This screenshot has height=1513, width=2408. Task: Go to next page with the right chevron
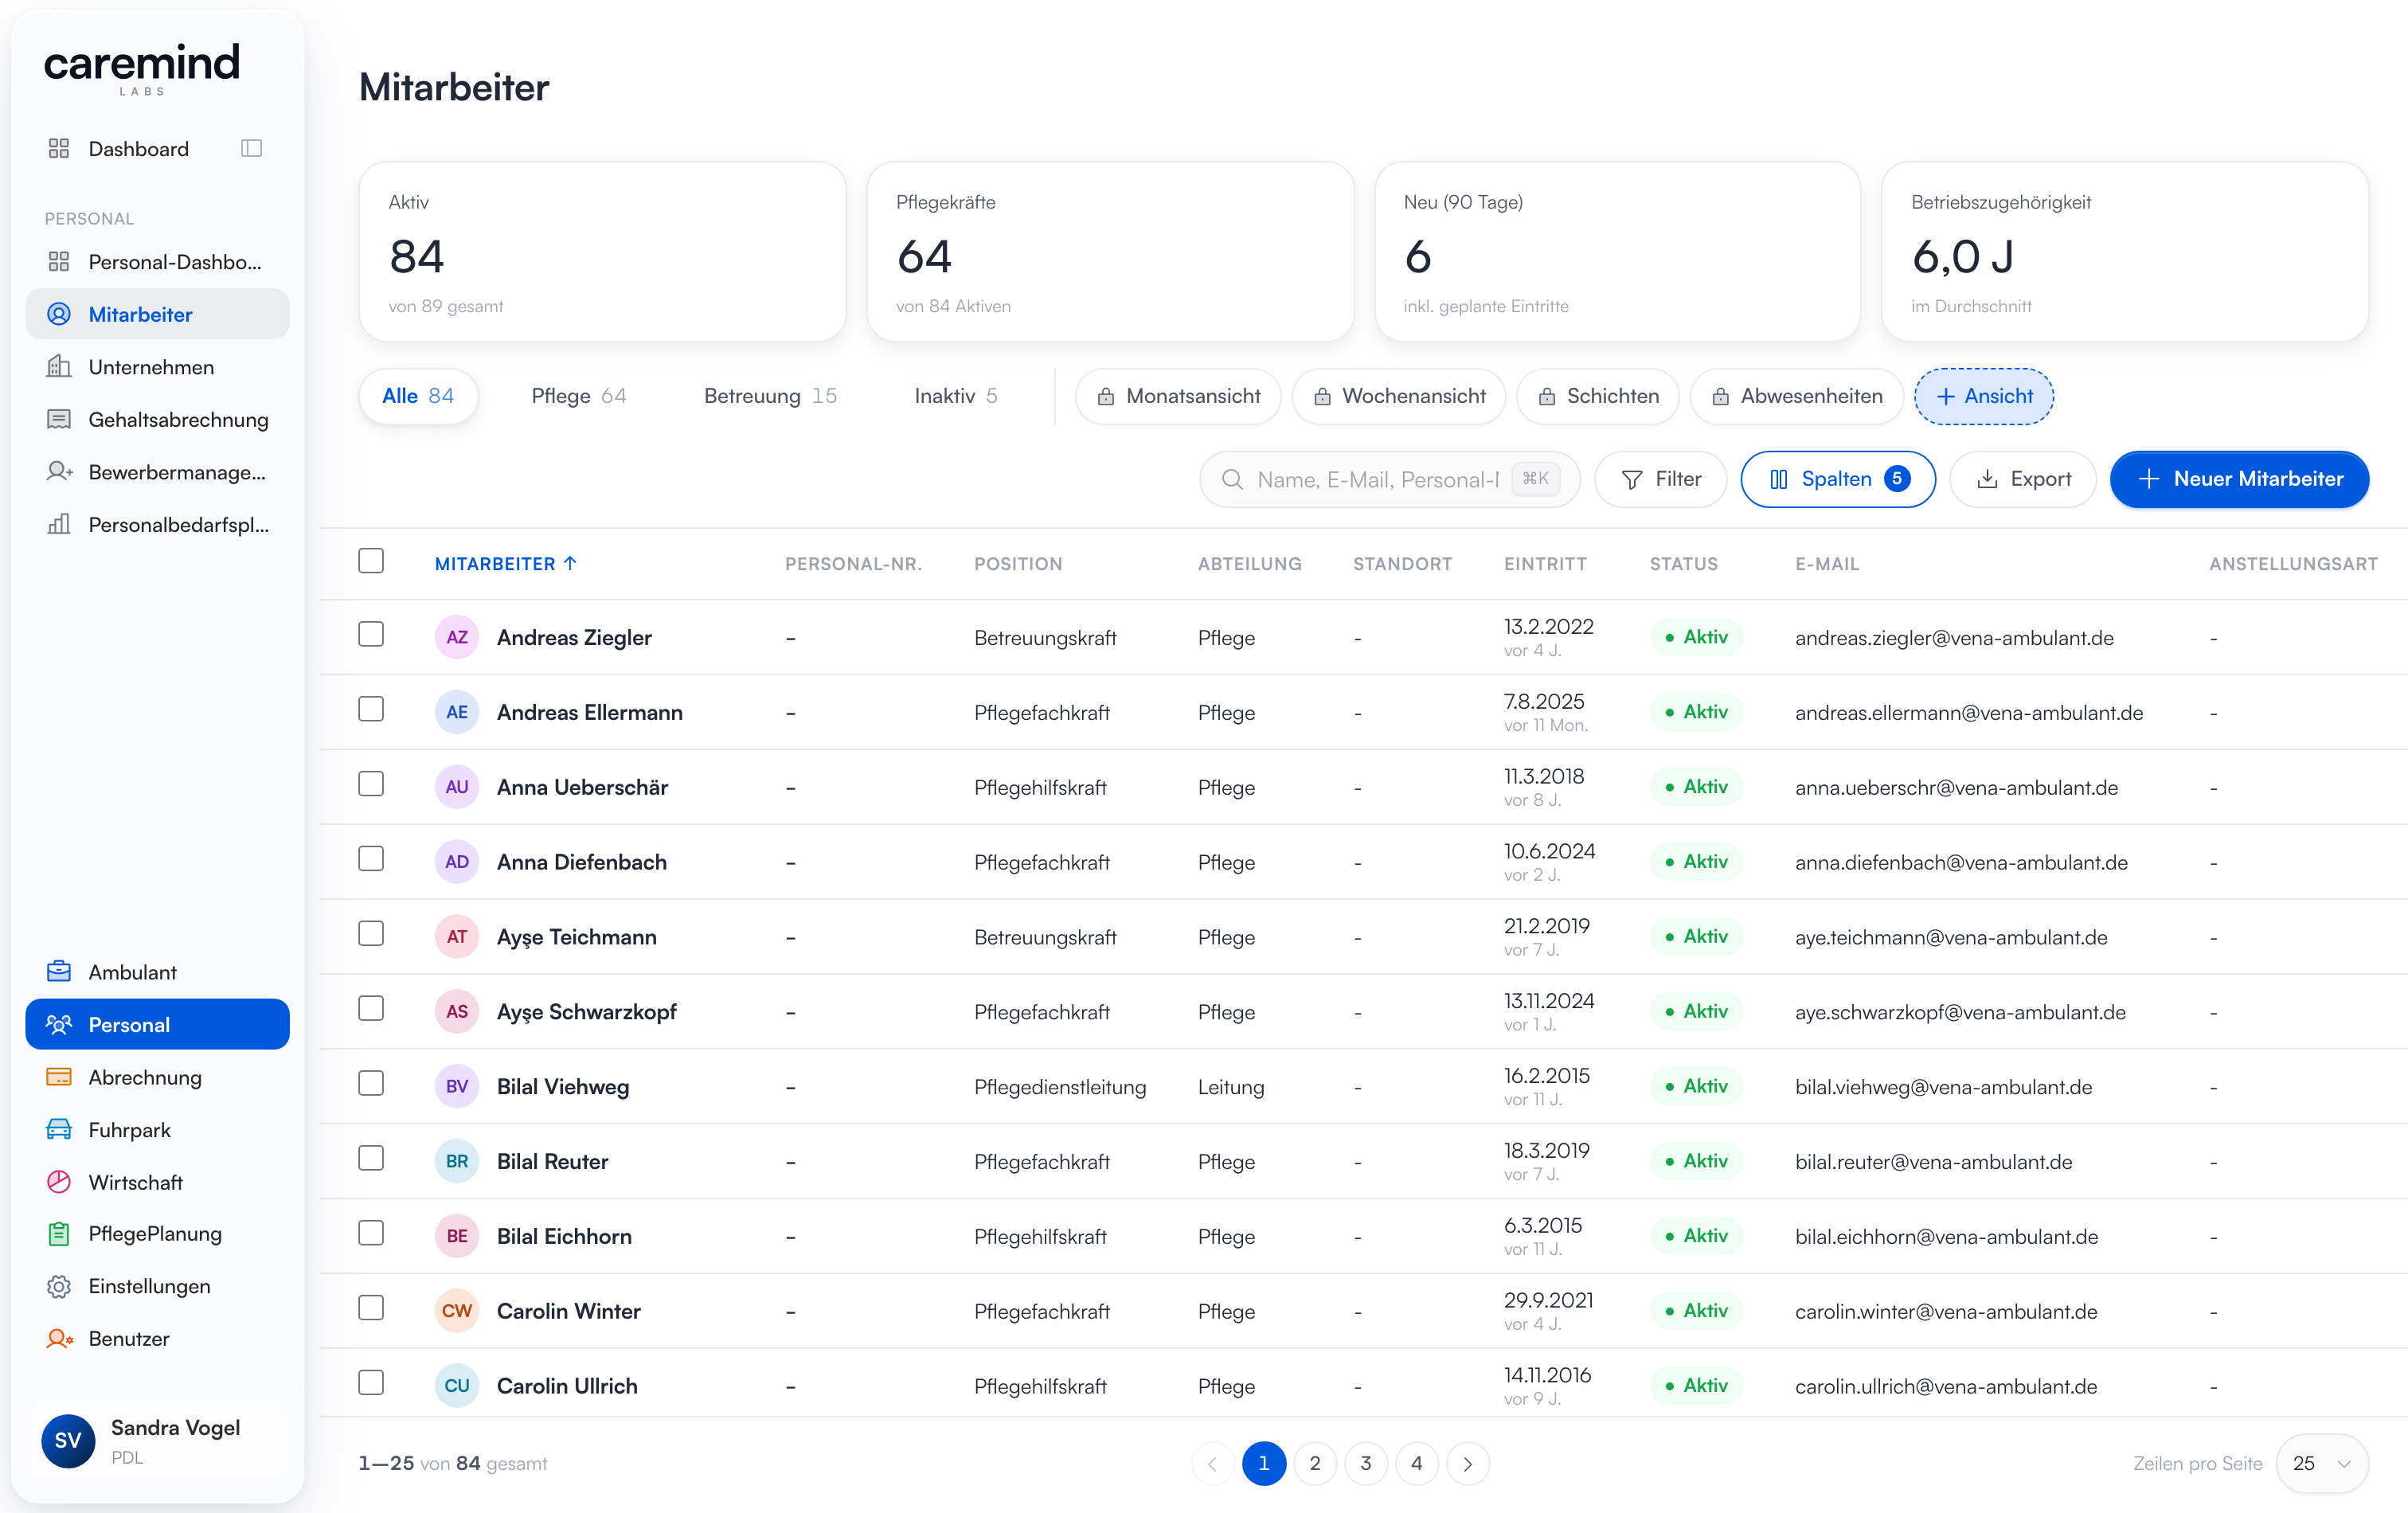tap(1468, 1464)
